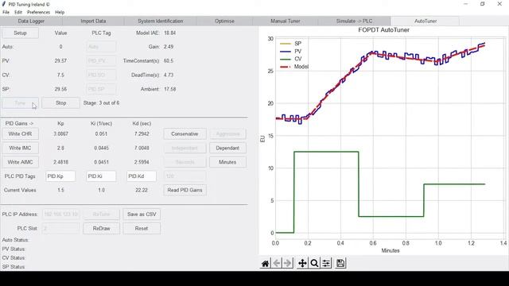This screenshot has width=509, height=286.
Task: Open the Edit menu
Action: (18, 12)
